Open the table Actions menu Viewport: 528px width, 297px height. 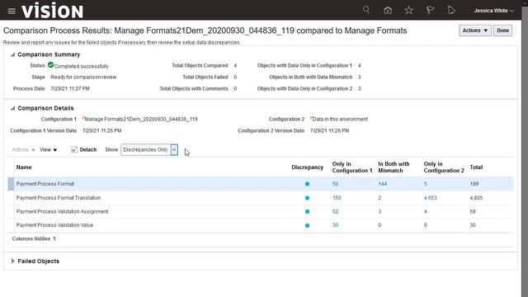[23, 150]
